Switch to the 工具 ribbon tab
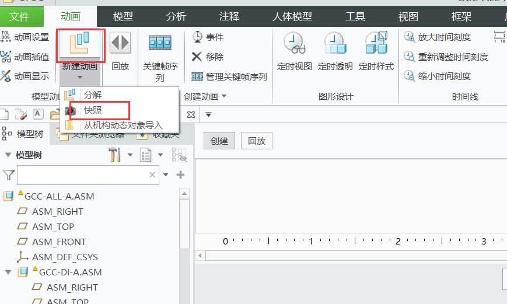The image size is (507, 304). 355,16
